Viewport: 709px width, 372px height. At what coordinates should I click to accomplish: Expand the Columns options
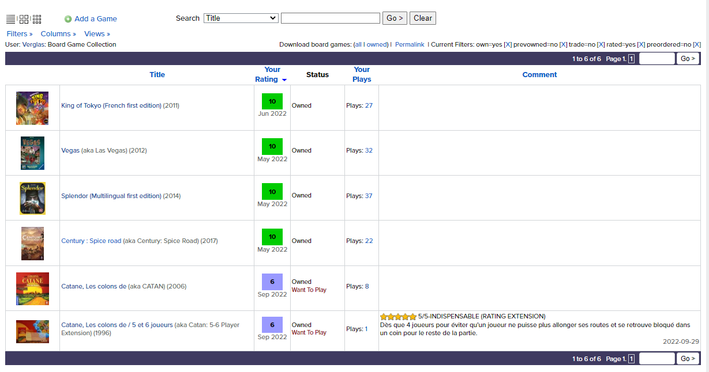pos(58,34)
